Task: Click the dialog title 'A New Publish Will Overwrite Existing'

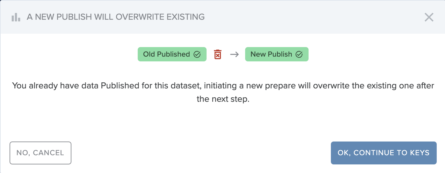Action: tap(116, 17)
